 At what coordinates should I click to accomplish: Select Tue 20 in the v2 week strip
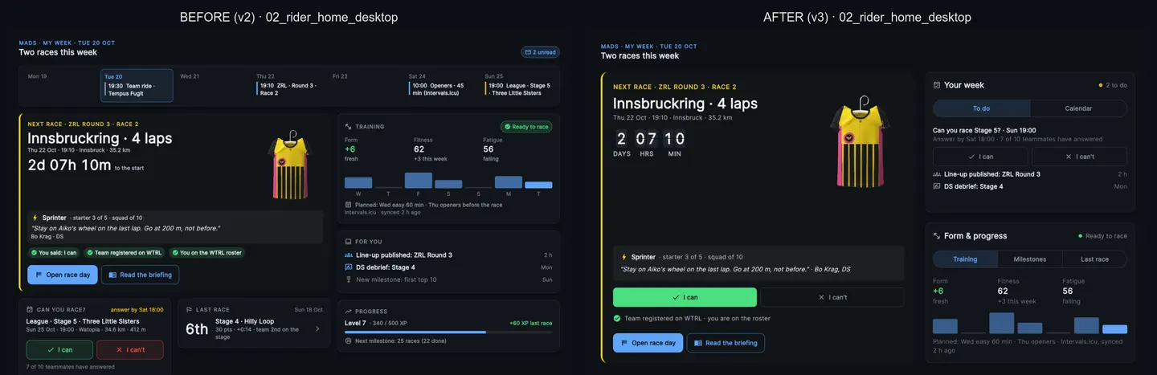(137, 86)
